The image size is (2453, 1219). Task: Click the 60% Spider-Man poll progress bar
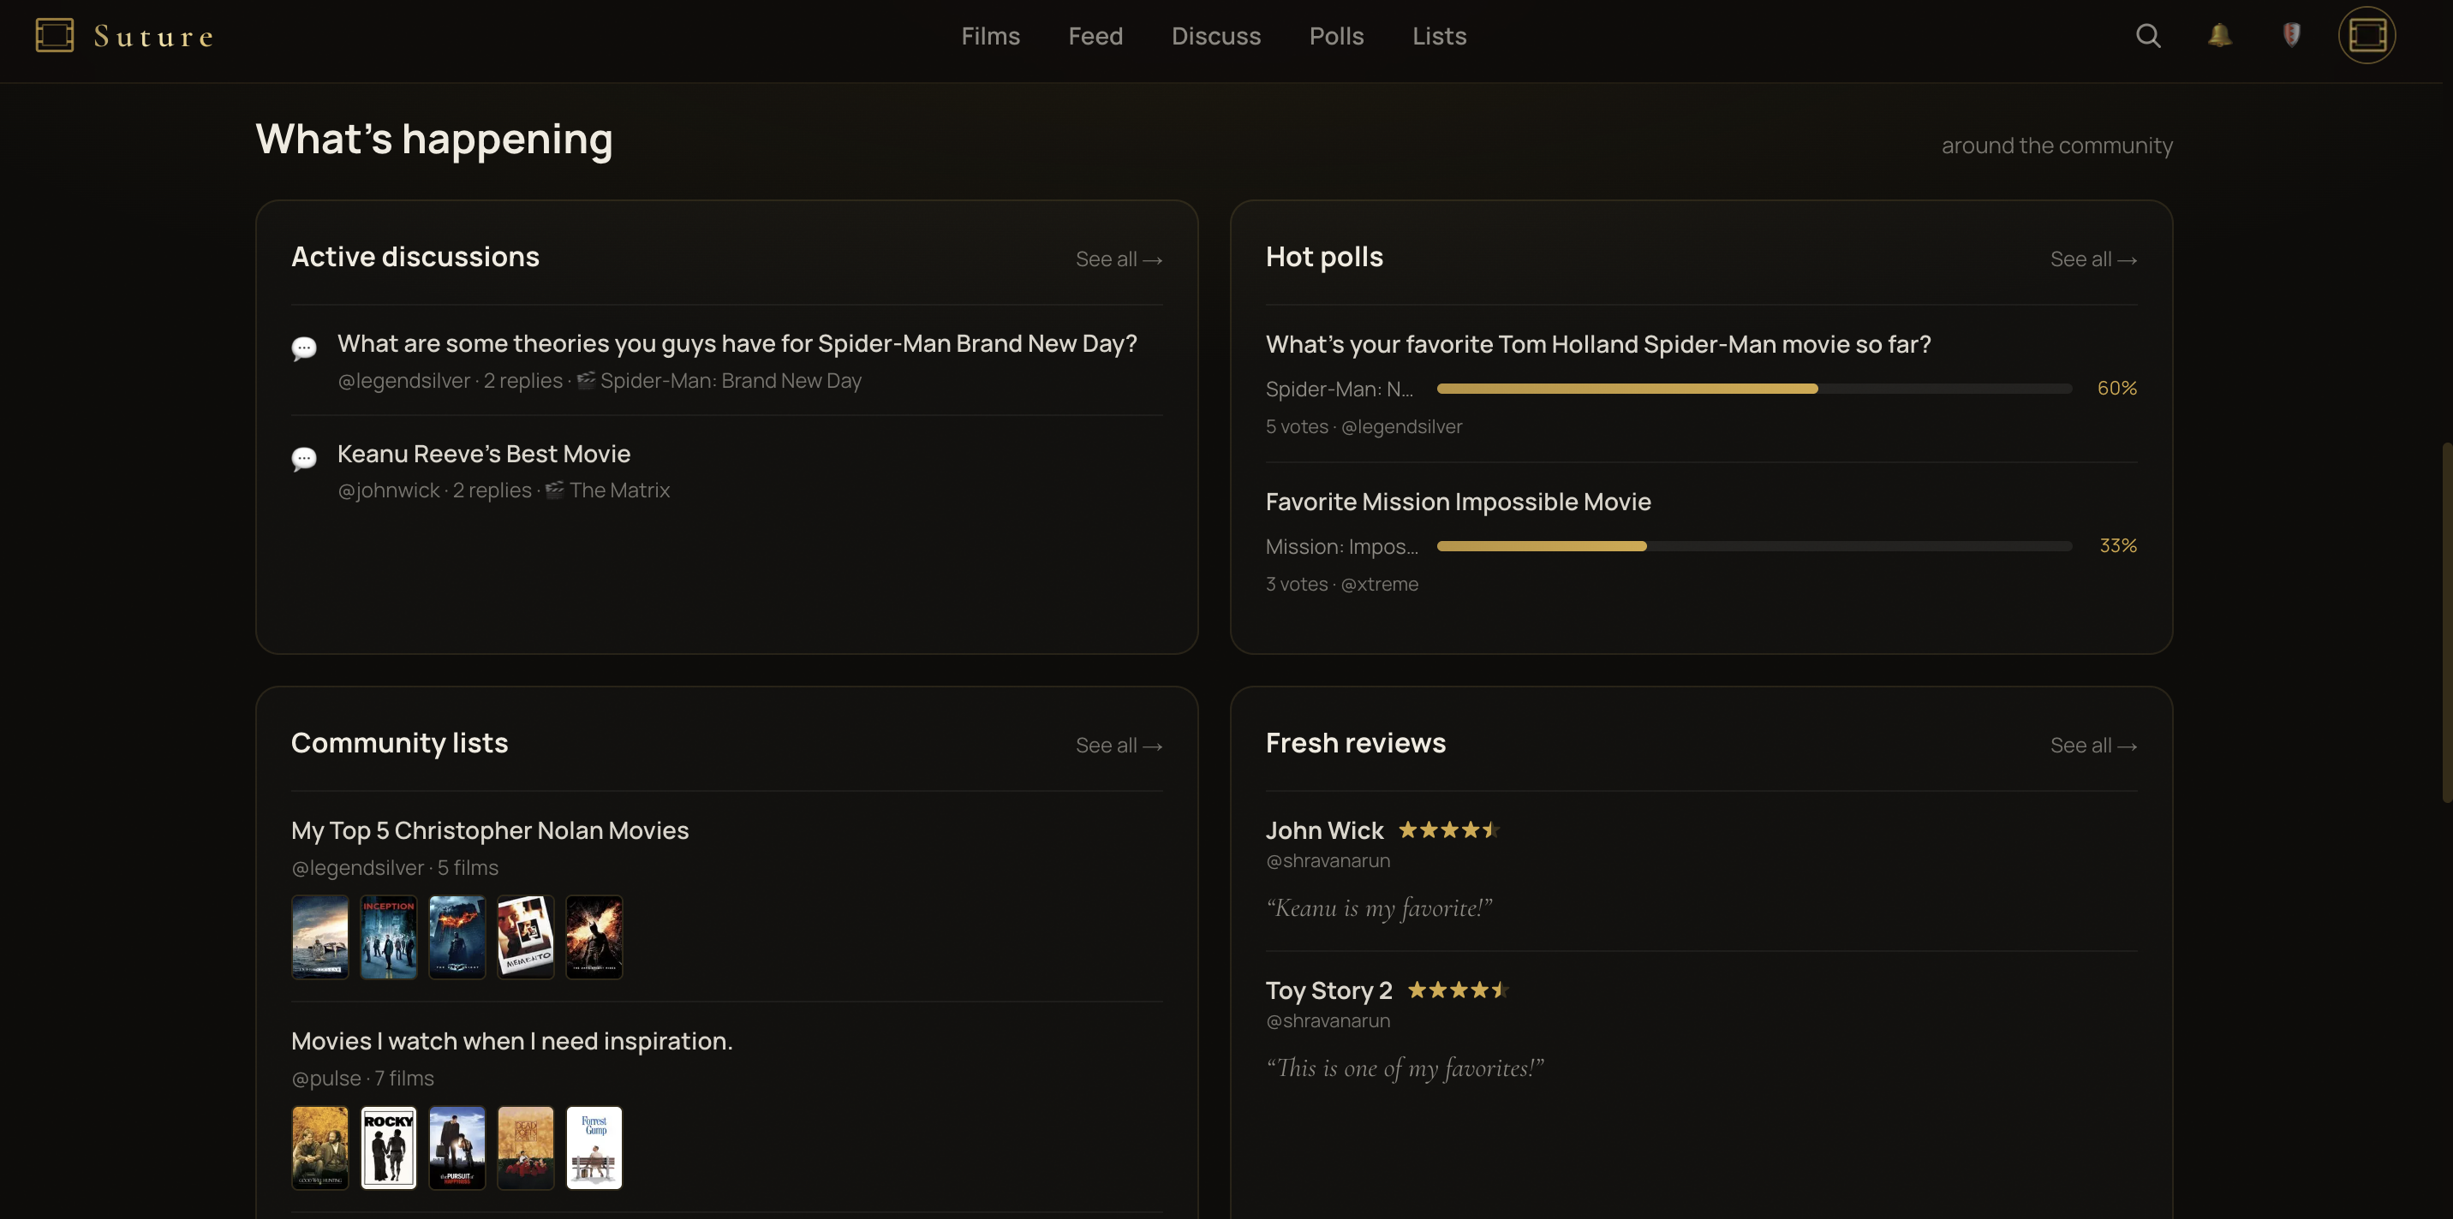tap(1754, 389)
